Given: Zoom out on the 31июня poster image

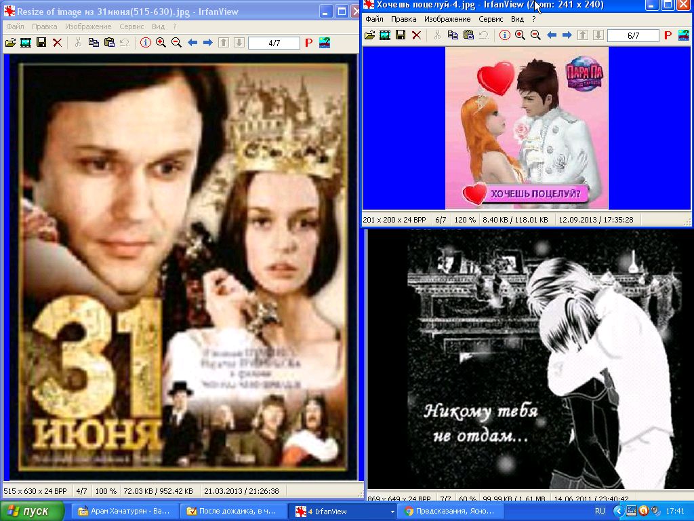Looking at the screenshot, I should 177,43.
